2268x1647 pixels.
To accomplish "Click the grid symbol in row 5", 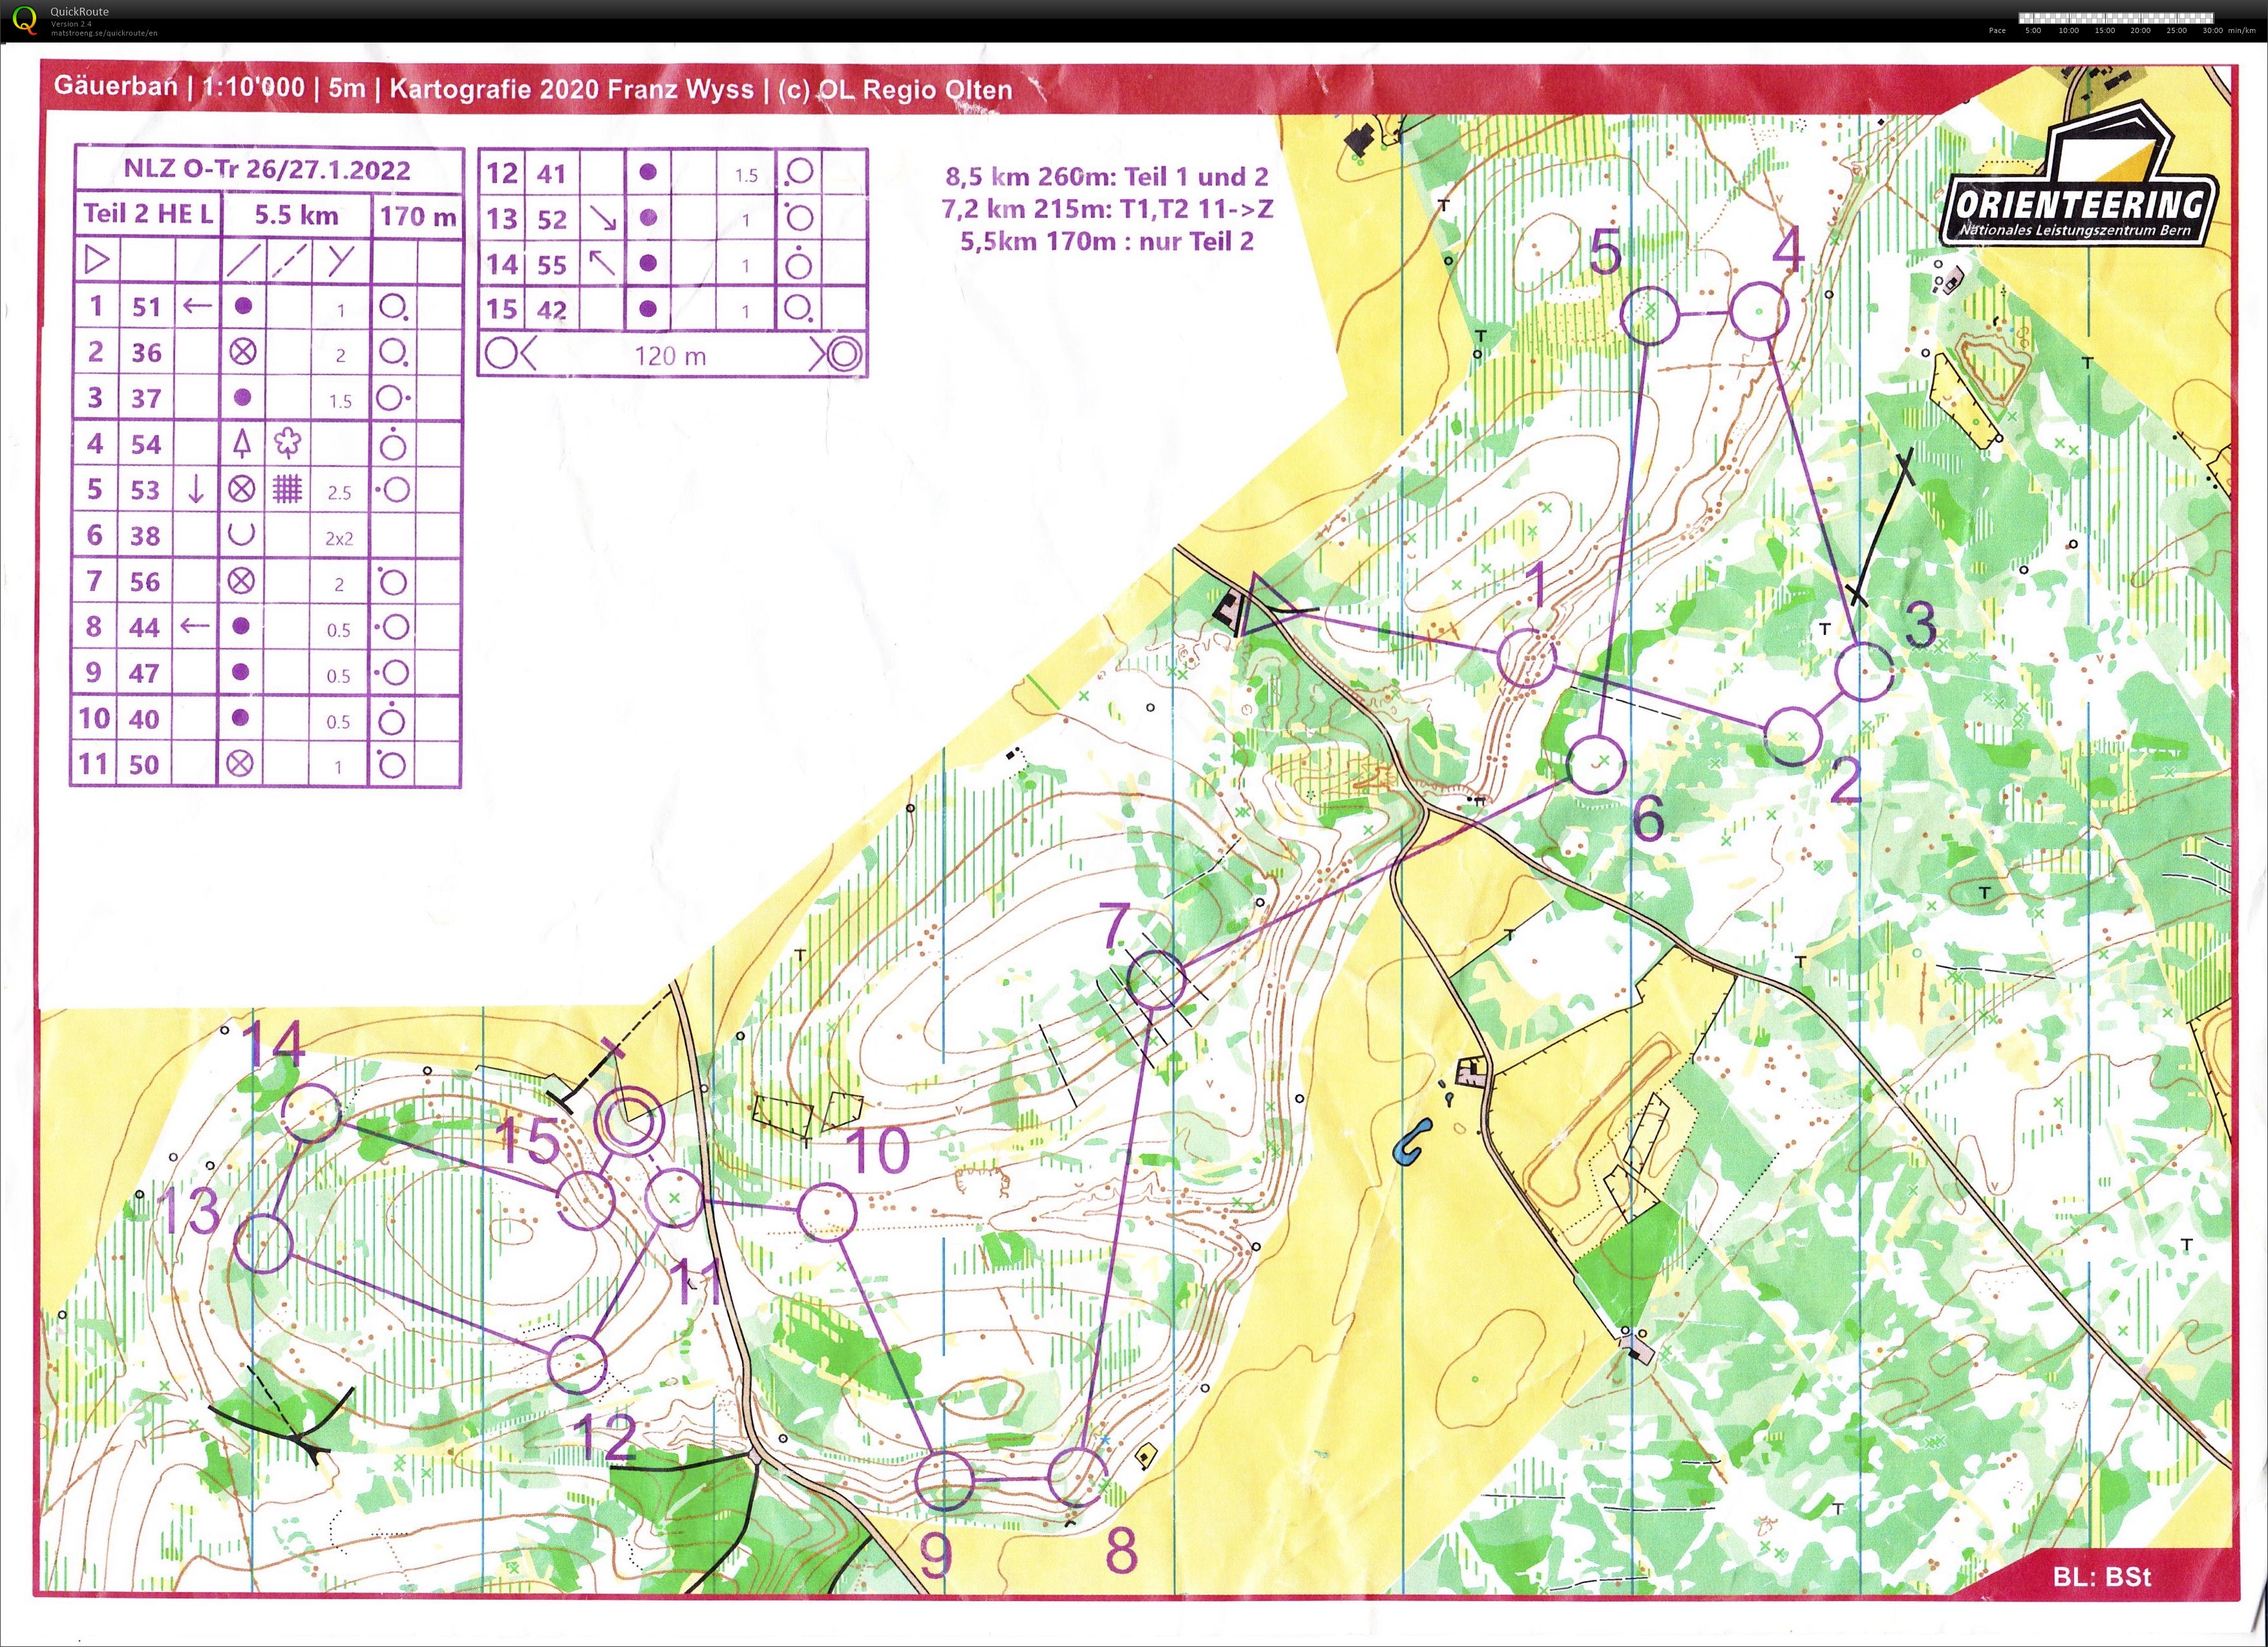I will click(x=287, y=488).
